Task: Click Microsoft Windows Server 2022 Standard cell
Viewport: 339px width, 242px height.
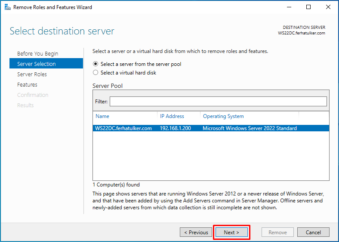Action: coord(250,128)
